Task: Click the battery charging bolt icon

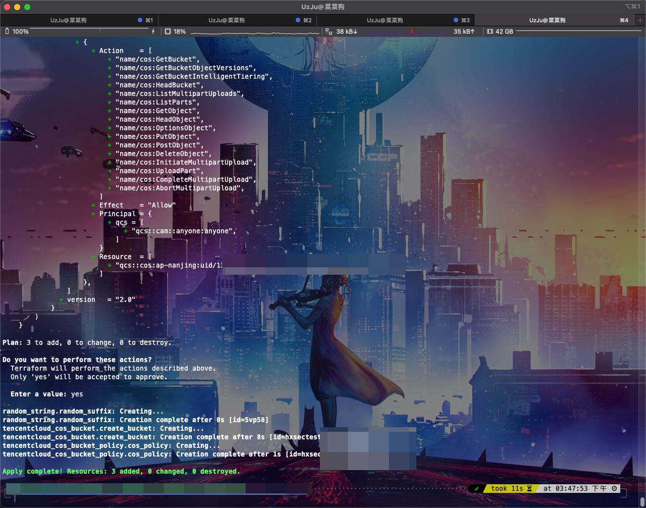Action: pos(153,31)
